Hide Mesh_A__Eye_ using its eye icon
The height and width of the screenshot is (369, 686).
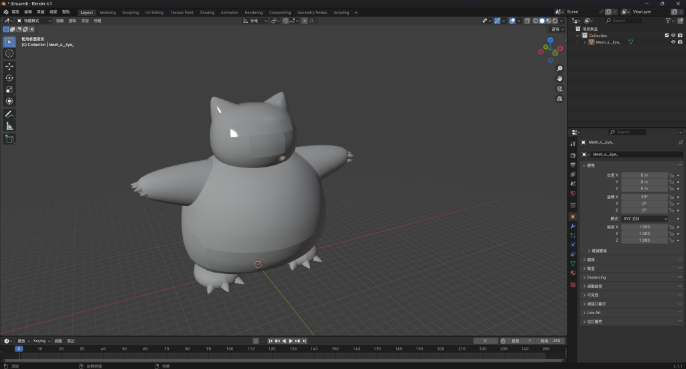pos(673,42)
